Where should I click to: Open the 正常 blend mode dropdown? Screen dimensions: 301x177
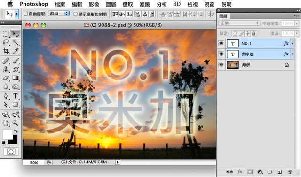pos(239,23)
